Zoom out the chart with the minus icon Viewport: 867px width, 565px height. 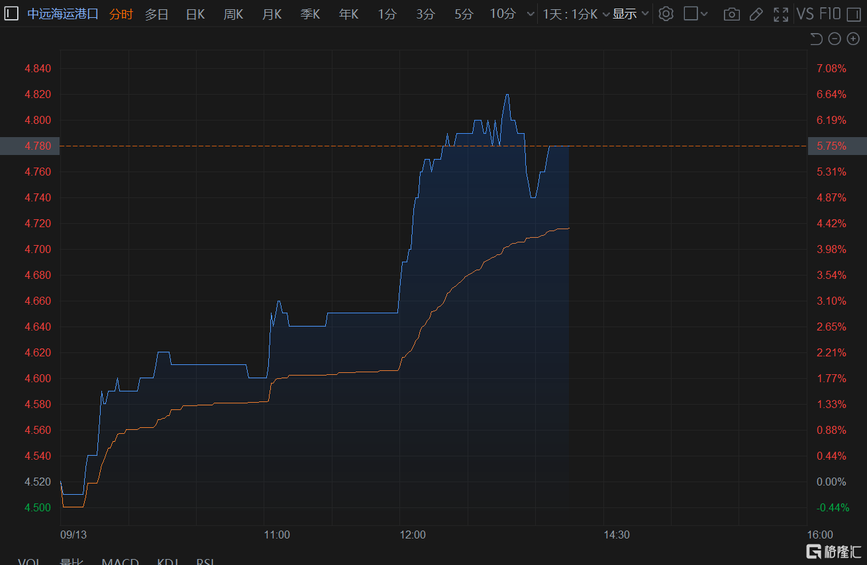tap(835, 39)
